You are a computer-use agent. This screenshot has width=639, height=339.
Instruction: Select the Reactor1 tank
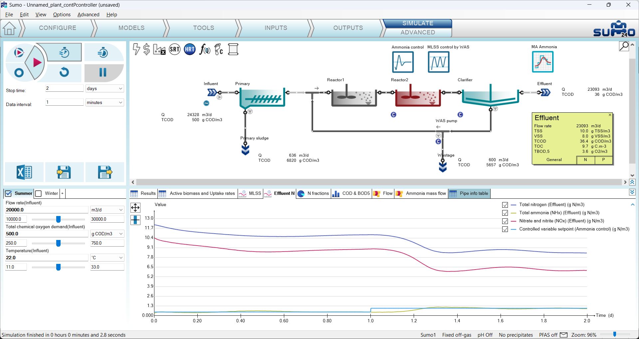click(354, 95)
